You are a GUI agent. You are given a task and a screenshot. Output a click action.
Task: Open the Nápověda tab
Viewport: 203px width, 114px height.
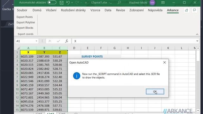tap(155, 10)
